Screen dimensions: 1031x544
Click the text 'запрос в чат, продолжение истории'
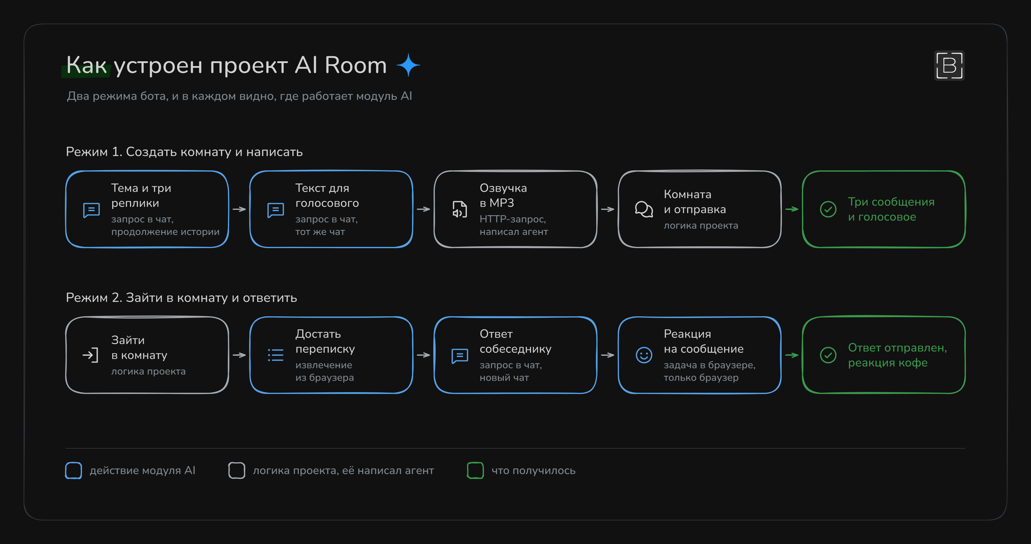coord(165,226)
